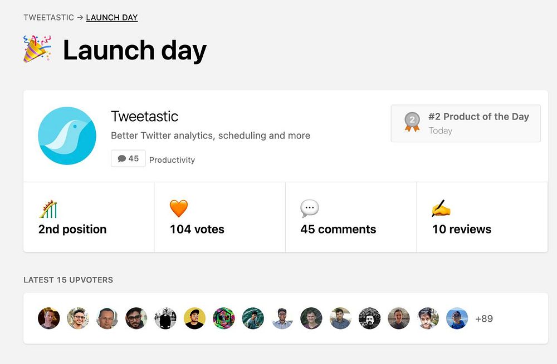This screenshot has width=557, height=364.
Task: Click the speech bubble comments icon
Action: pyautogui.click(x=310, y=209)
